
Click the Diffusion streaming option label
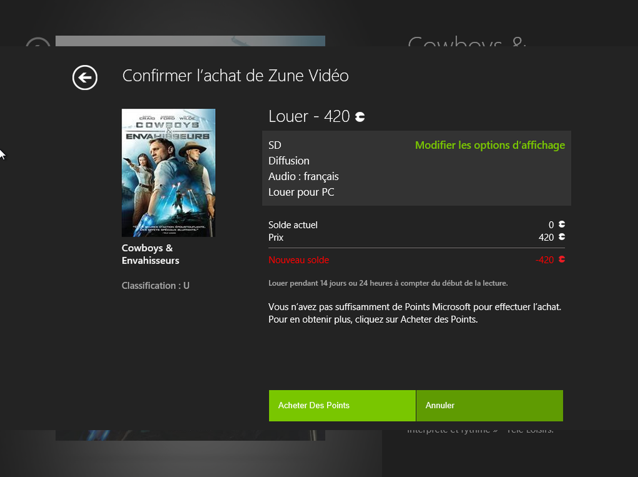tap(289, 160)
